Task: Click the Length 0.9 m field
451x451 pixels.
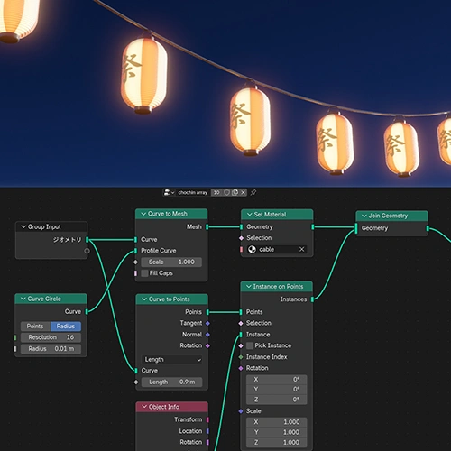Action: 172,382
